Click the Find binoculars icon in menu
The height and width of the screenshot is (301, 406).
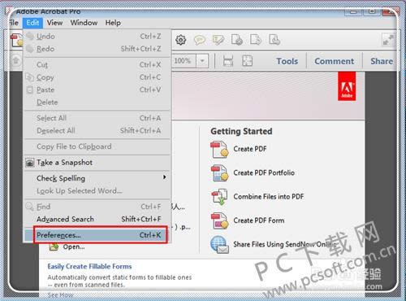pyautogui.click(x=29, y=207)
